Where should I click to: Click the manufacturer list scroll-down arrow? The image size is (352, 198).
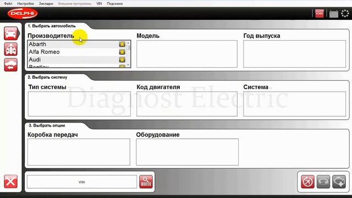coord(128,65)
